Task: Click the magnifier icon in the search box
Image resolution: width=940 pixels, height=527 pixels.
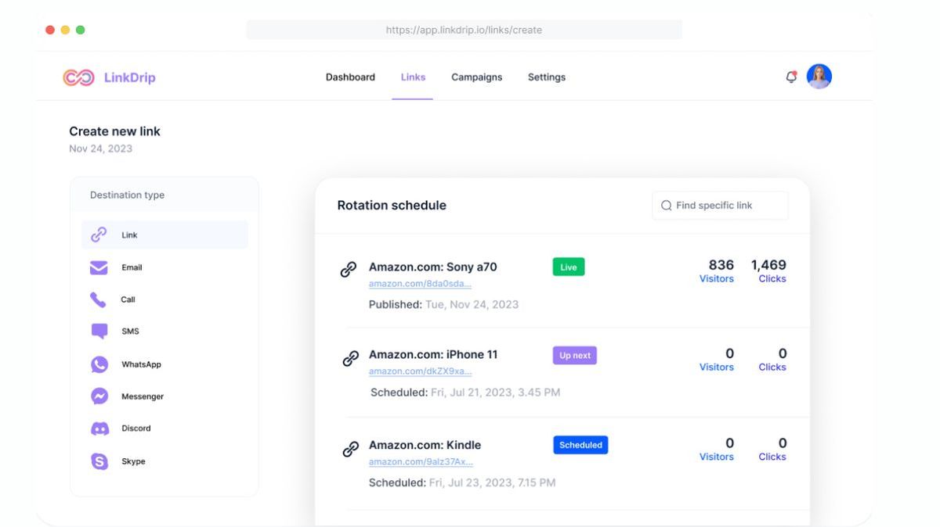Action: tap(667, 206)
